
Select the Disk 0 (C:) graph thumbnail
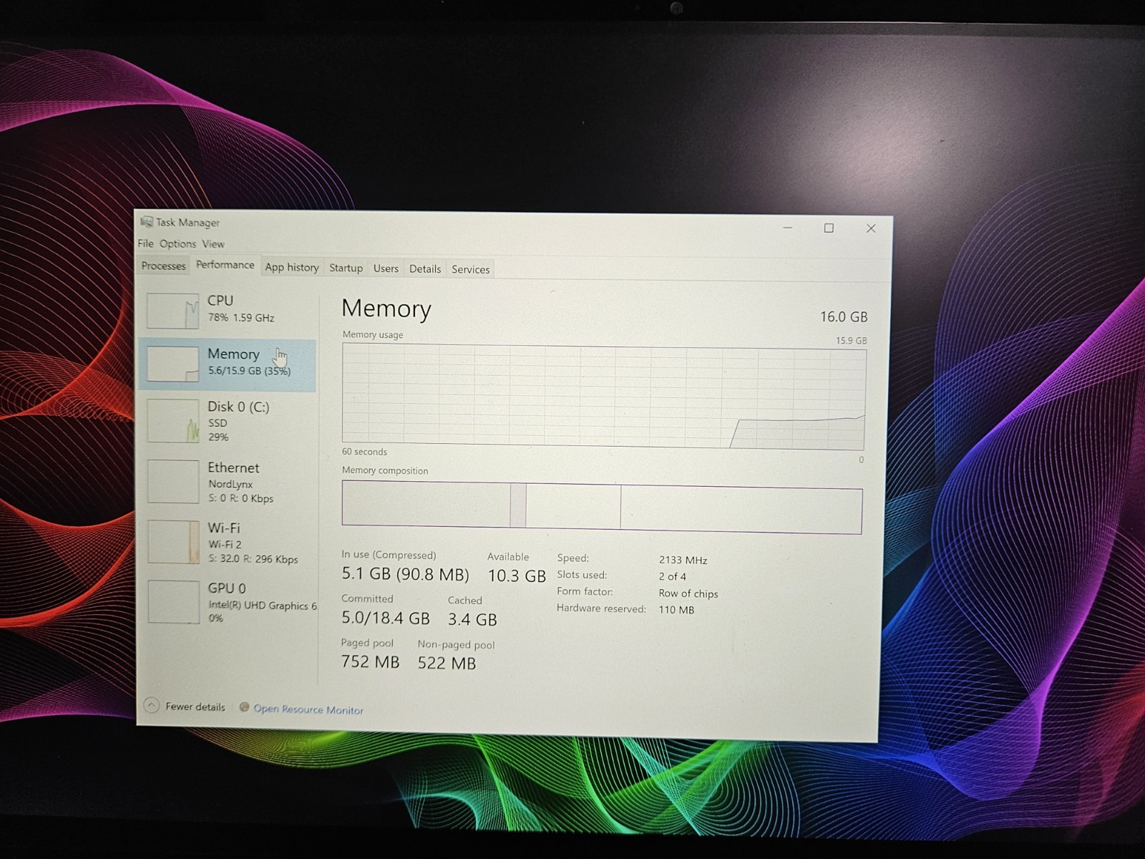pos(173,420)
